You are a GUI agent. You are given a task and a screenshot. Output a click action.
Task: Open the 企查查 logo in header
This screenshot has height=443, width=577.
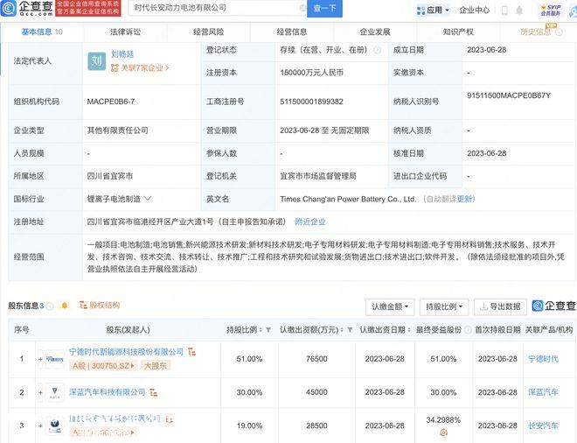pos(27,8)
